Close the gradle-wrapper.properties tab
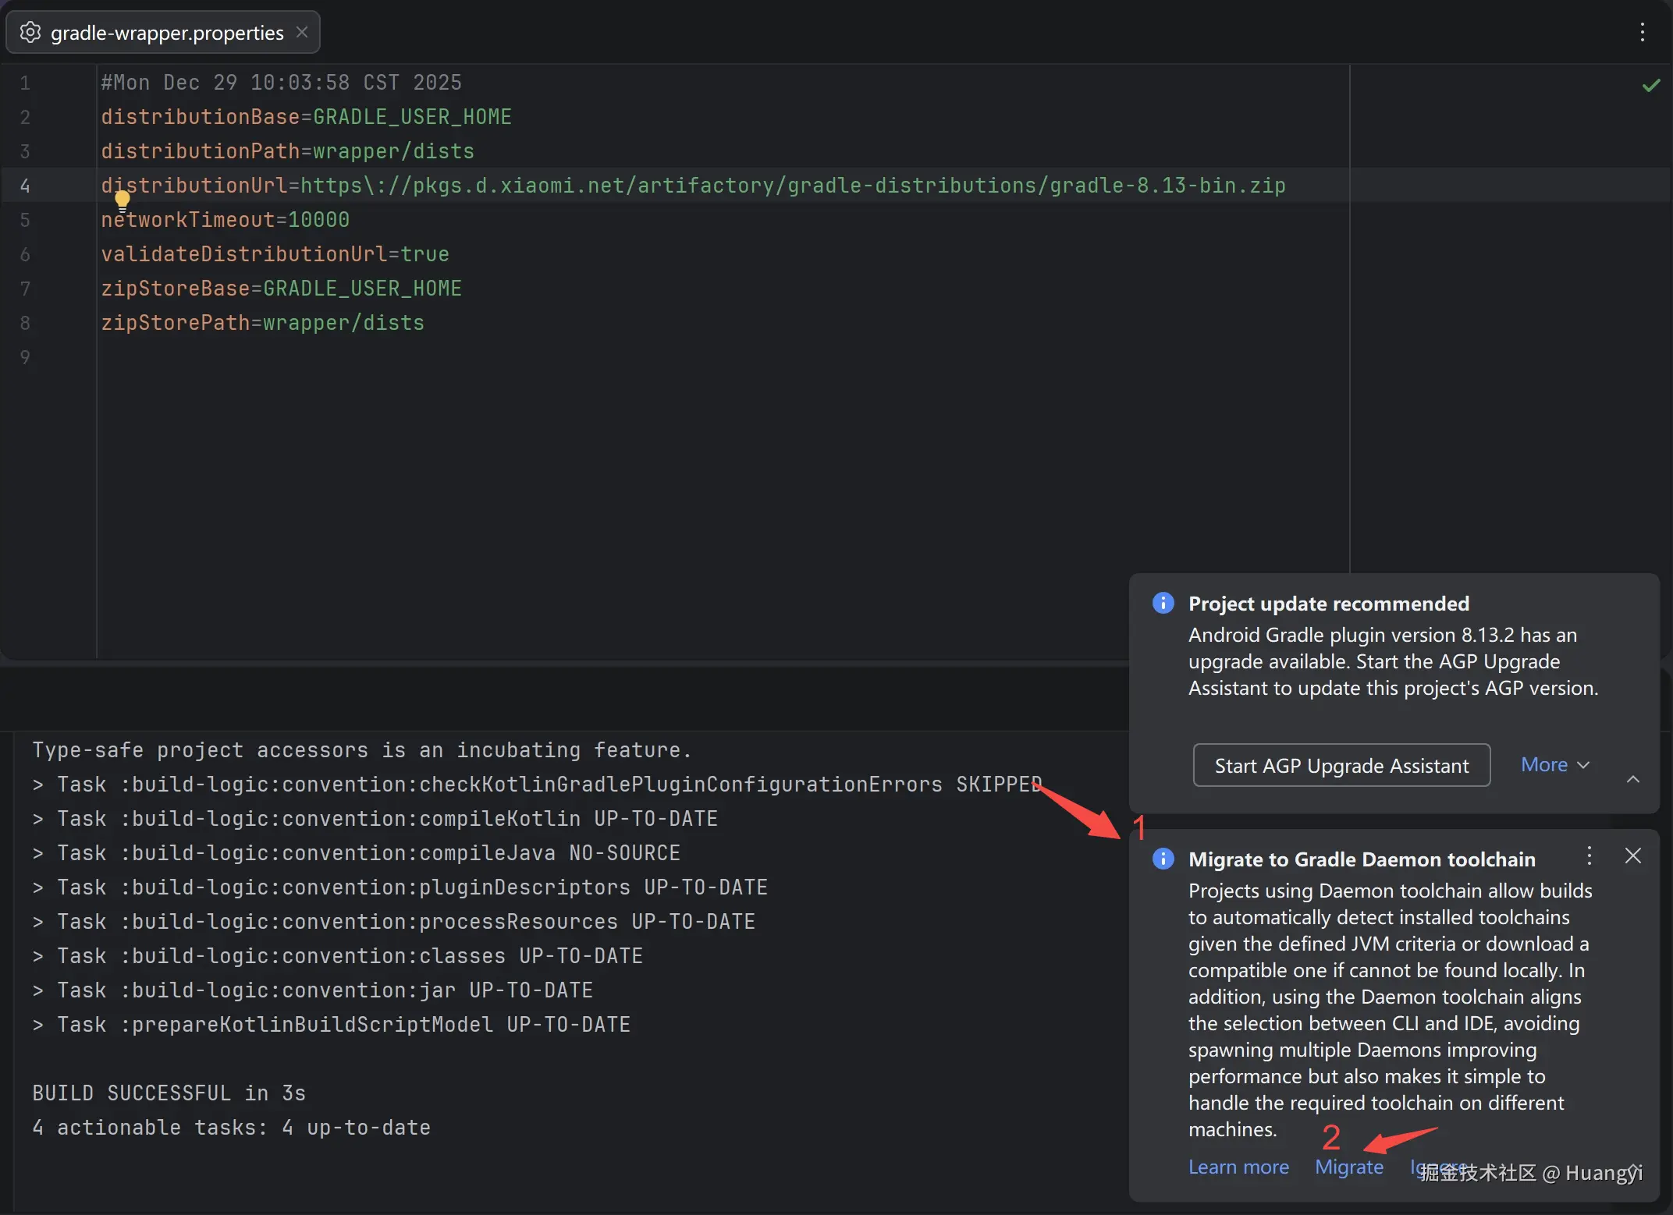This screenshot has height=1215, width=1673. pos(302,33)
